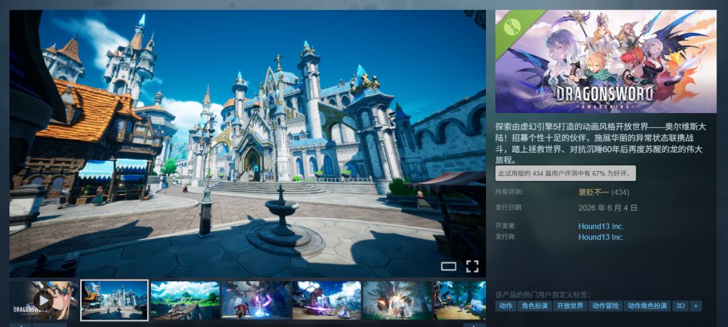728x327 pixels.
Task: Select the 开放世界 tag
Action: coord(570,306)
